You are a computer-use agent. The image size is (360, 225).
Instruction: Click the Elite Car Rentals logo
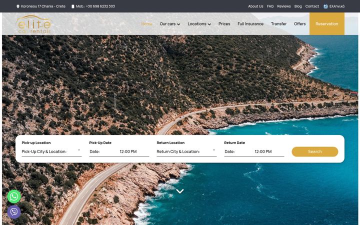pos(33,24)
